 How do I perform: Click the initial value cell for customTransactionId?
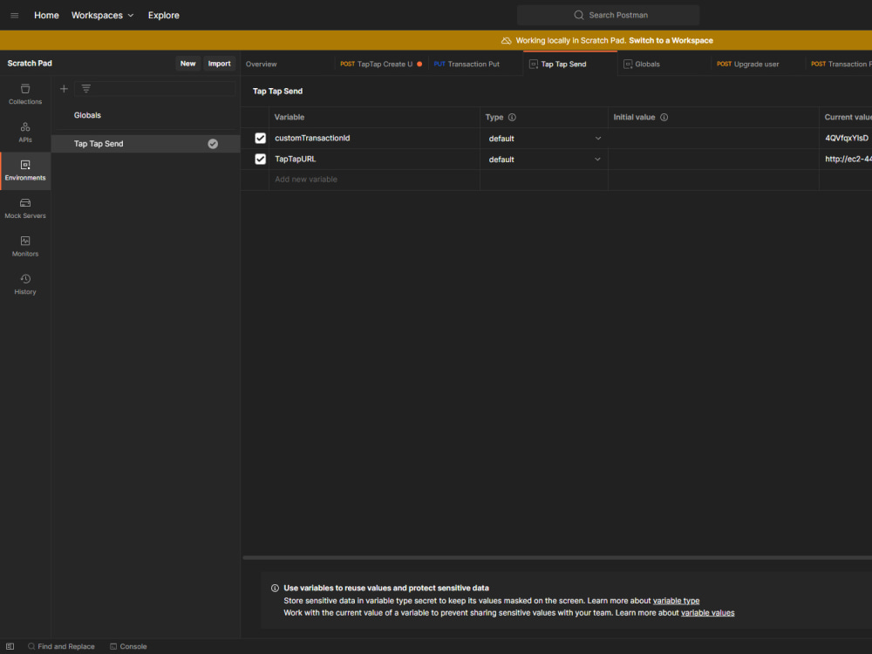tap(713, 138)
